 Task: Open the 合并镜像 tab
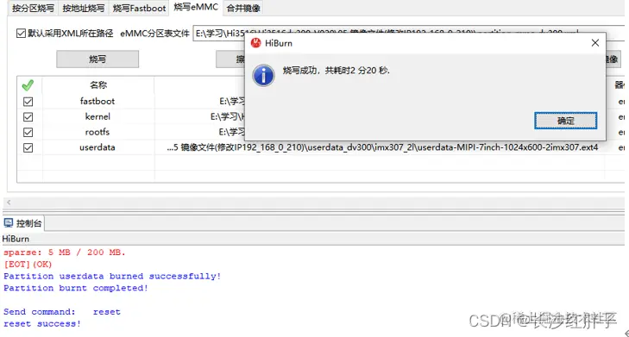click(243, 9)
